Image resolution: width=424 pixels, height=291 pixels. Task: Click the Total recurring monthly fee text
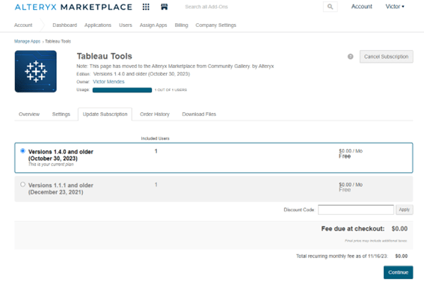click(x=342, y=256)
